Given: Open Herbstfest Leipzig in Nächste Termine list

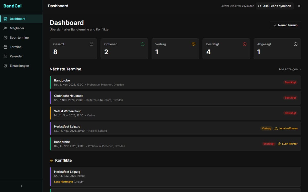Looking at the screenshot, I should point(175,129).
